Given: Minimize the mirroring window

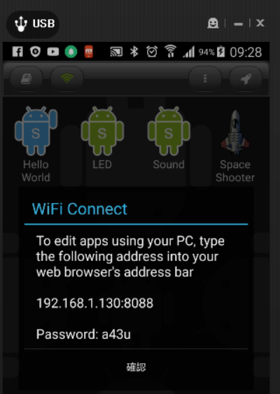Looking at the screenshot, I should [238, 24].
